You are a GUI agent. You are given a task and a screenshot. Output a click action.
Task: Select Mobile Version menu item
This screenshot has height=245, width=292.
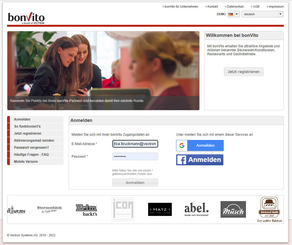click(x=35, y=162)
